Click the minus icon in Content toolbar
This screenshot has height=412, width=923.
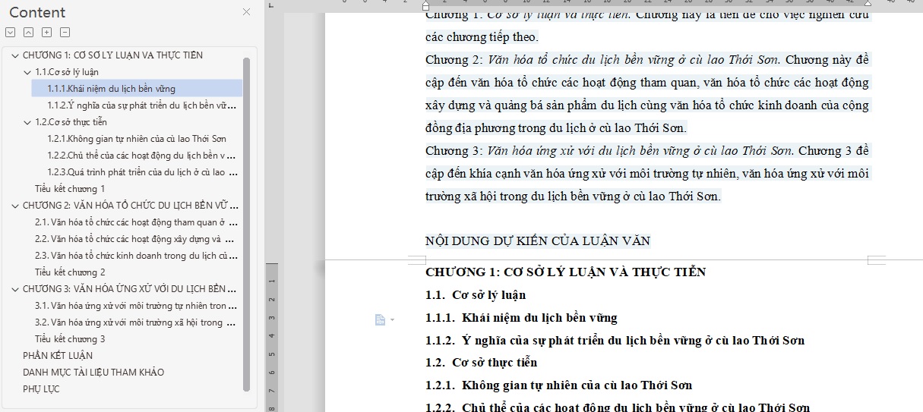pos(65,32)
